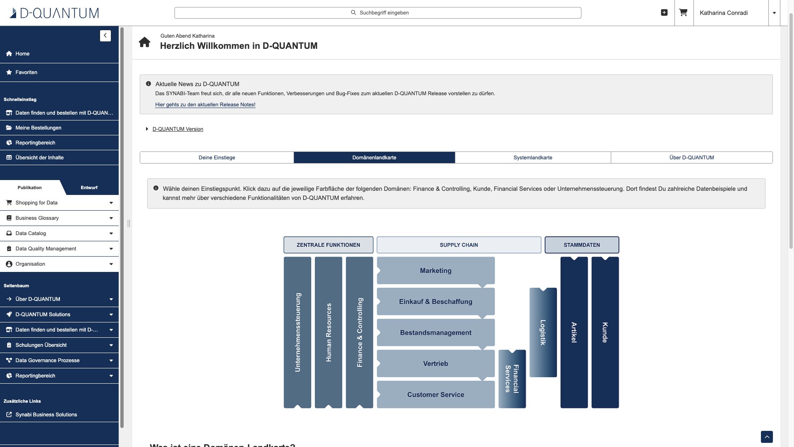Click the info icon in the news box
The height and width of the screenshot is (447, 794).
(x=148, y=84)
